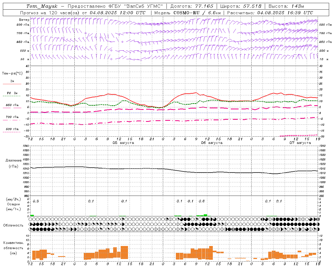Click the "Ветер" wind panel label
Viewport: 333px width, 266px height.
[24, 20]
